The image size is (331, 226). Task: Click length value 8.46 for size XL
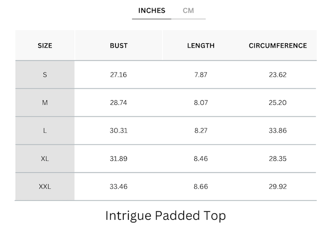(200, 158)
